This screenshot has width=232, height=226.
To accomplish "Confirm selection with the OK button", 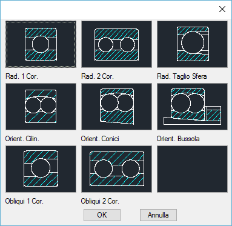I will pyautogui.click(x=102, y=215).
